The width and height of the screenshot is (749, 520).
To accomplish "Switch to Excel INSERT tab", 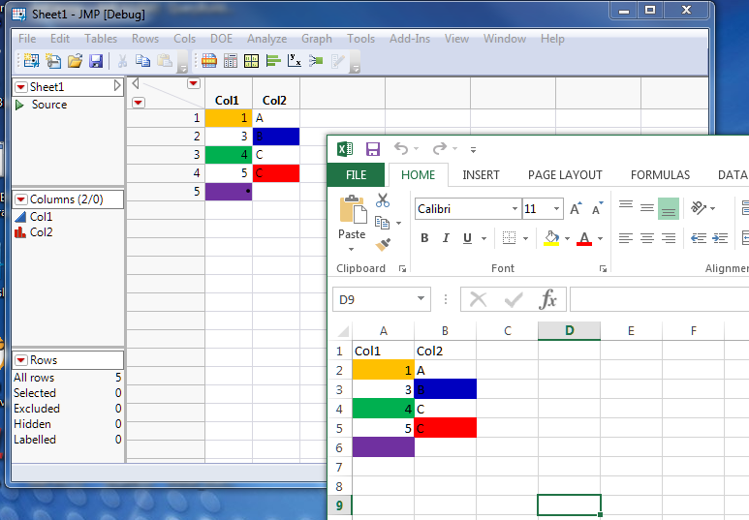I will 481,174.
